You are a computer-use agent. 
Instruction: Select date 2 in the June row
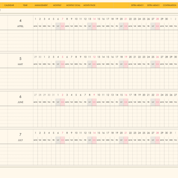point(62,95)
